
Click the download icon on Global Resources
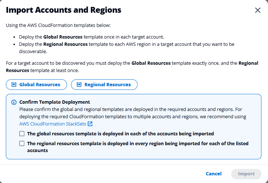click(14, 84)
